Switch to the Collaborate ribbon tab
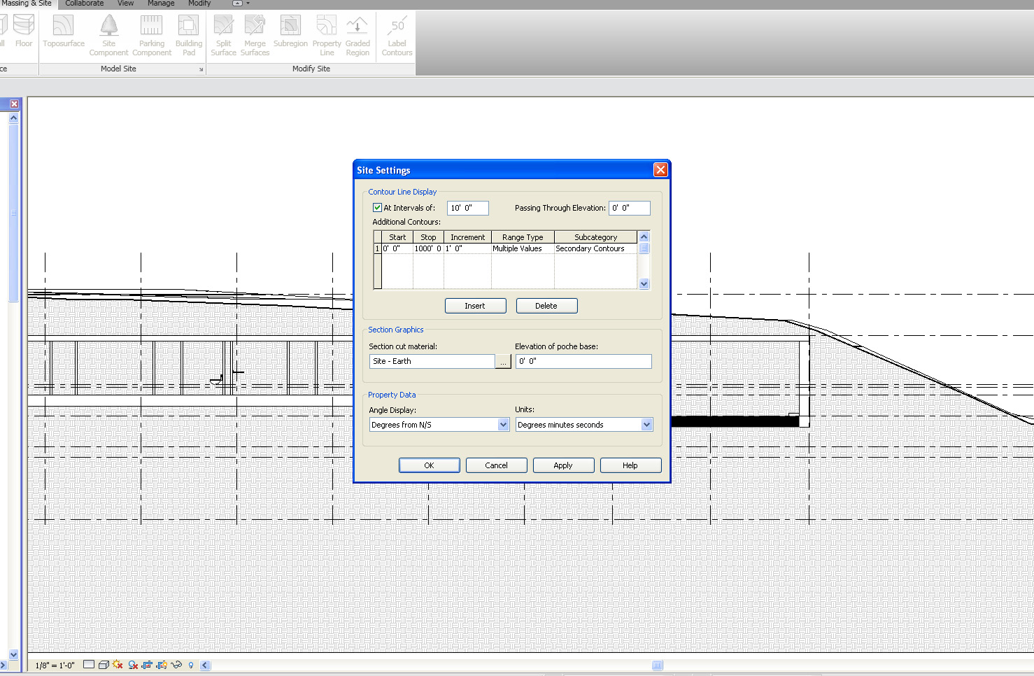The image size is (1034, 676). click(x=84, y=3)
